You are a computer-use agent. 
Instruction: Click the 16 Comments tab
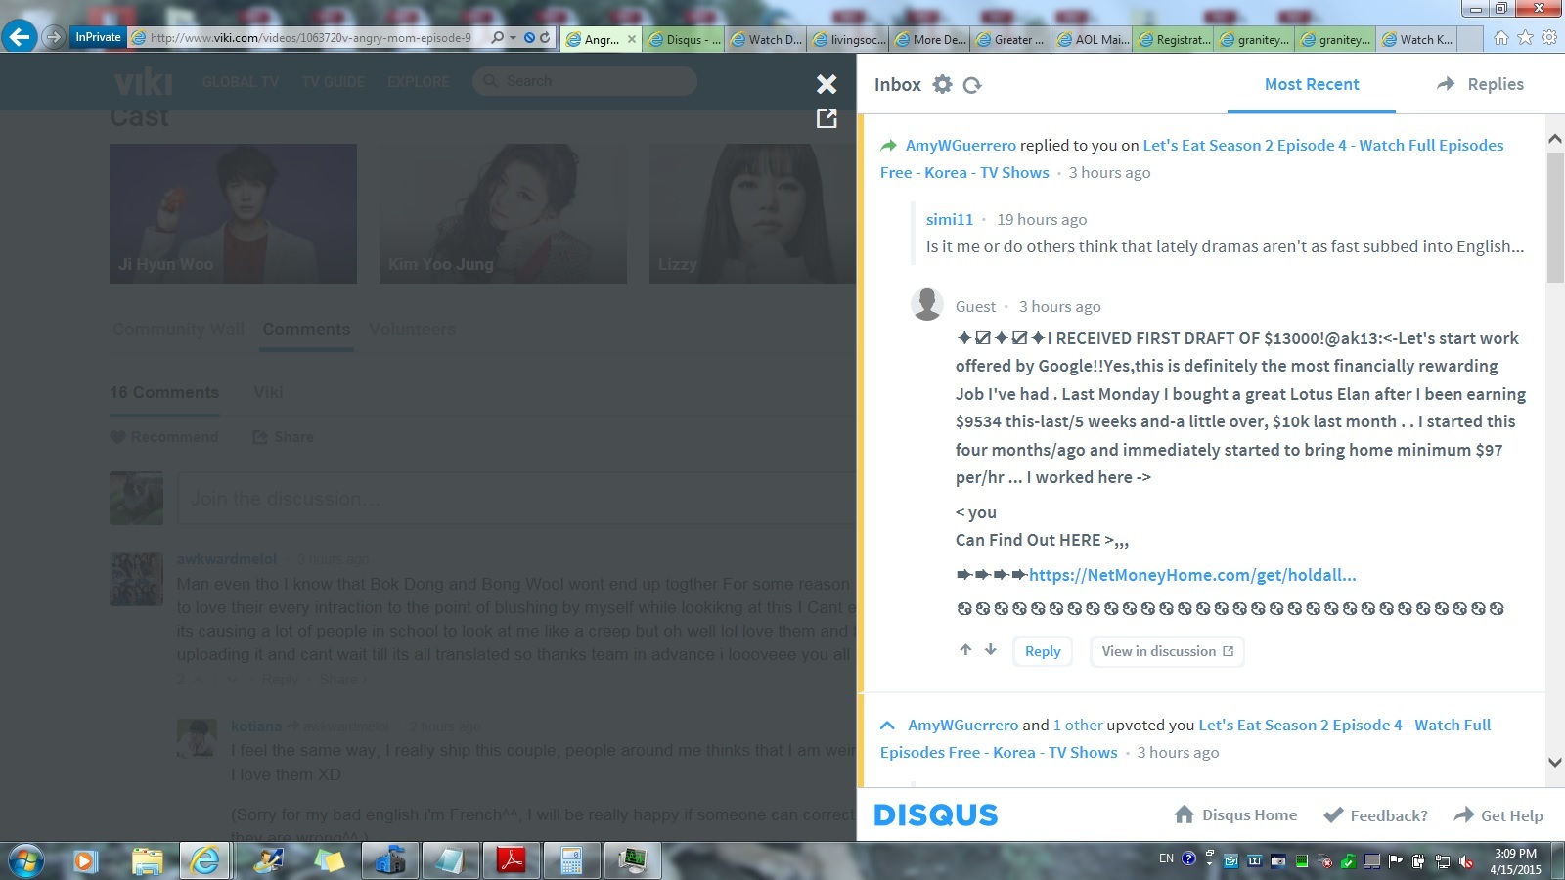tap(164, 392)
